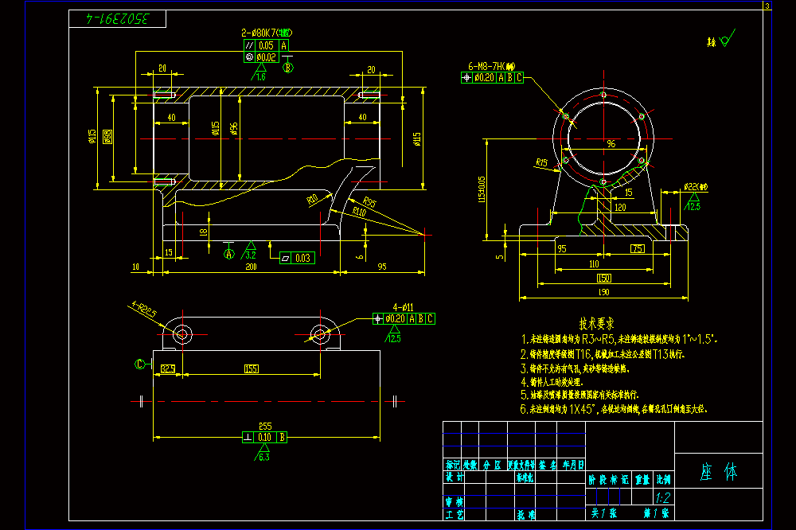Click the 4-ø11 hole callout text

[x=403, y=307]
